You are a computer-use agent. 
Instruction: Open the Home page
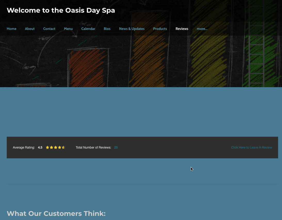[x=11, y=29]
